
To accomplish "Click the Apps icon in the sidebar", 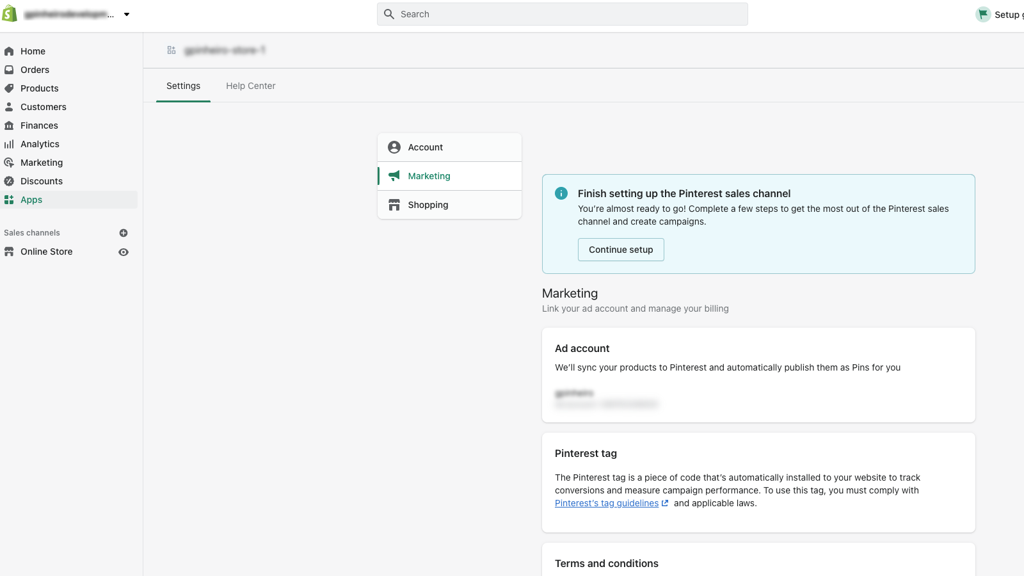I will (10, 199).
